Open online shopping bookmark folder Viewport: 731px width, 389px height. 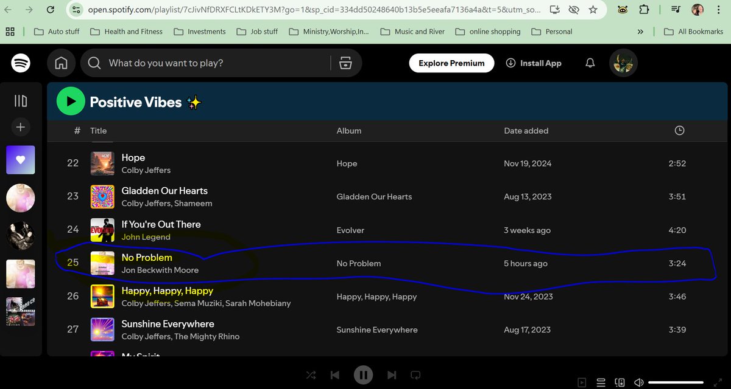[488, 32]
